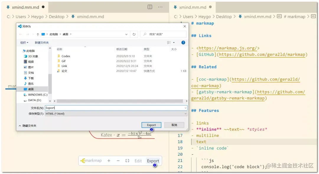Refresh the folder listing
This screenshot has height=174, width=319.
[x=134, y=34]
